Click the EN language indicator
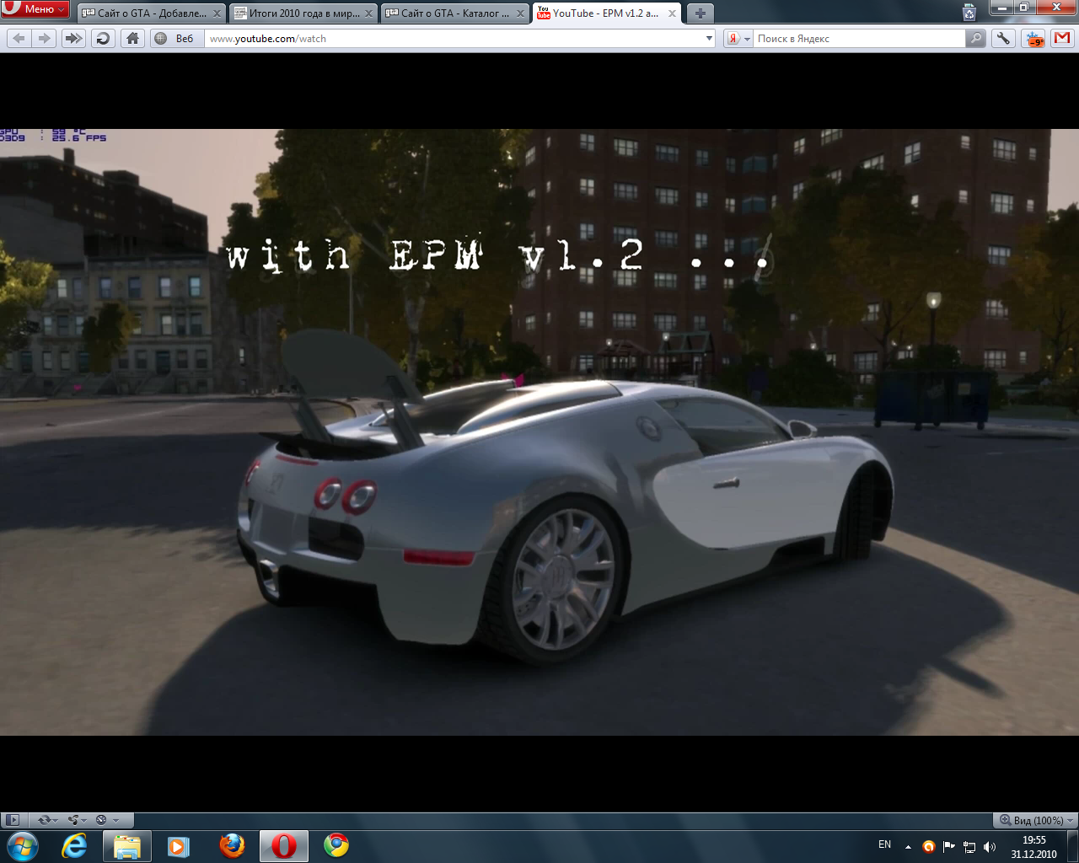The height and width of the screenshot is (863, 1079). 884,844
